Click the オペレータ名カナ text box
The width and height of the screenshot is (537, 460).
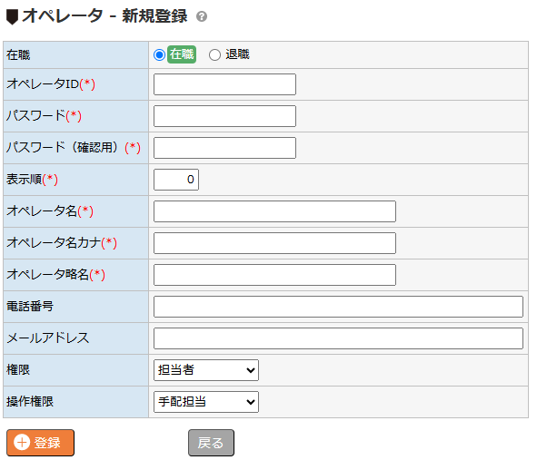pyautogui.click(x=274, y=243)
